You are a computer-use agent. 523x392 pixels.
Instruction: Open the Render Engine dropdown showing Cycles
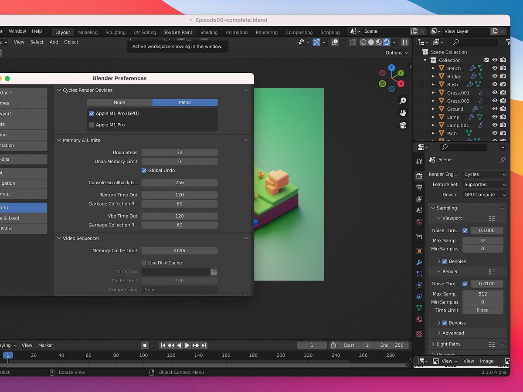click(x=484, y=174)
